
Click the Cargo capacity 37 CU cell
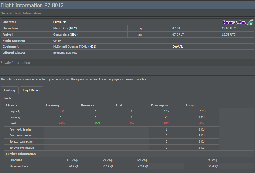click(201, 111)
